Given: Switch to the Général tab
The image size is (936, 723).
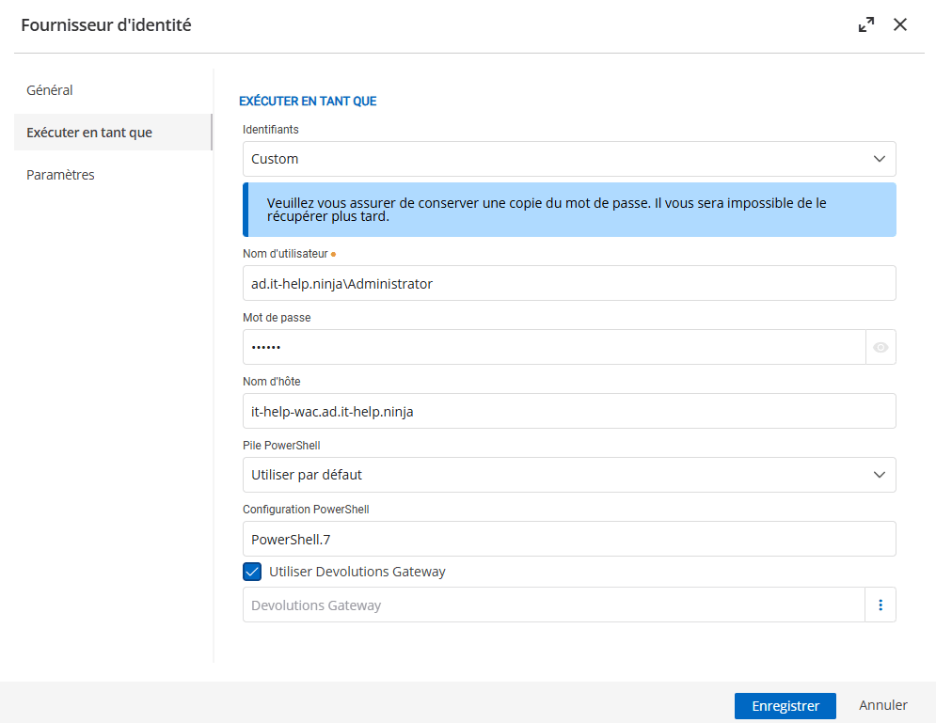Looking at the screenshot, I should click(x=49, y=89).
